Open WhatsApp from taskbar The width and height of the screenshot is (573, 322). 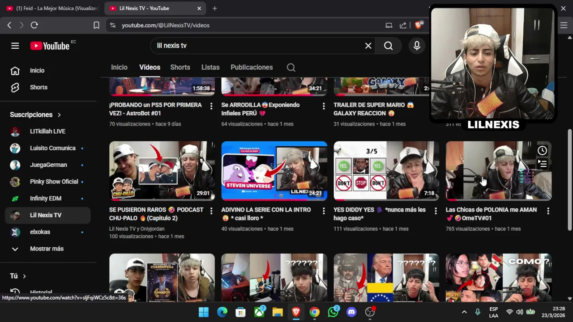pyautogui.click(x=333, y=312)
